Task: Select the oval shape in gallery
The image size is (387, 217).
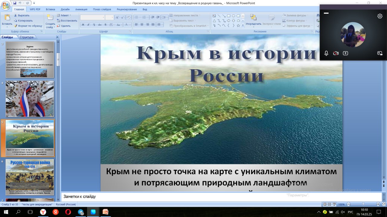Action: tap(233, 16)
